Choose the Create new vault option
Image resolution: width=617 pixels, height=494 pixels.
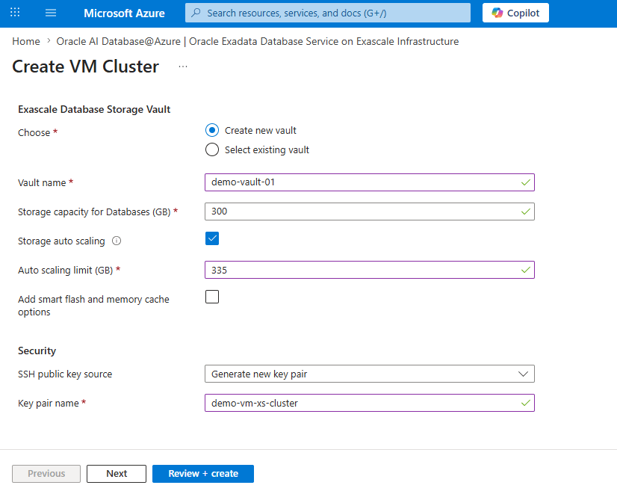[211, 130]
